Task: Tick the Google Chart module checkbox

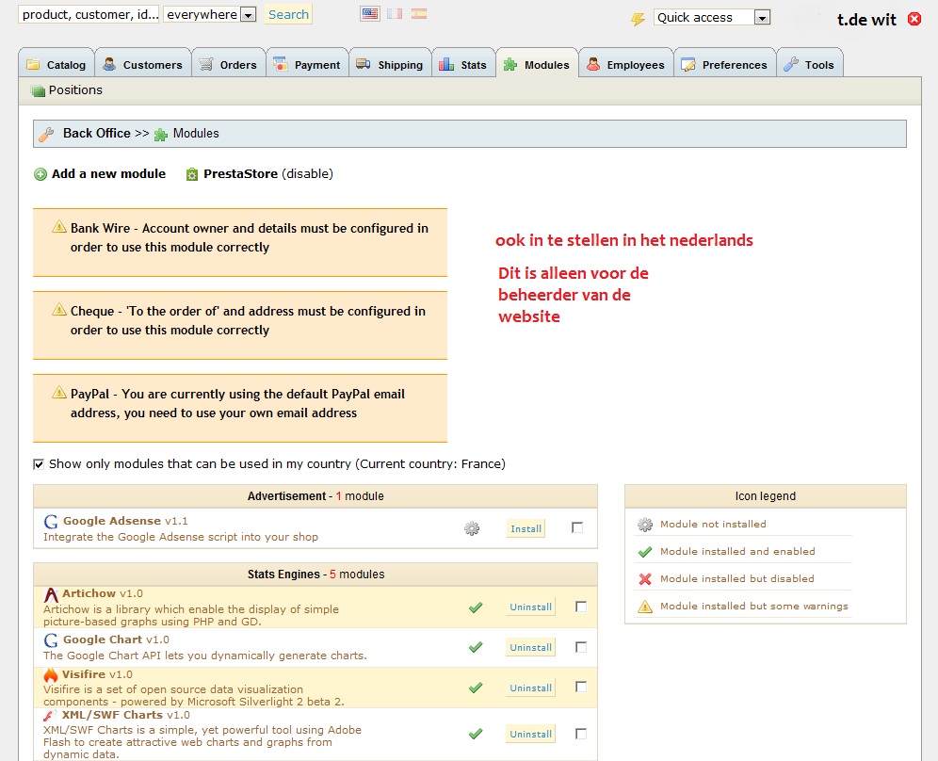Action: (x=581, y=647)
